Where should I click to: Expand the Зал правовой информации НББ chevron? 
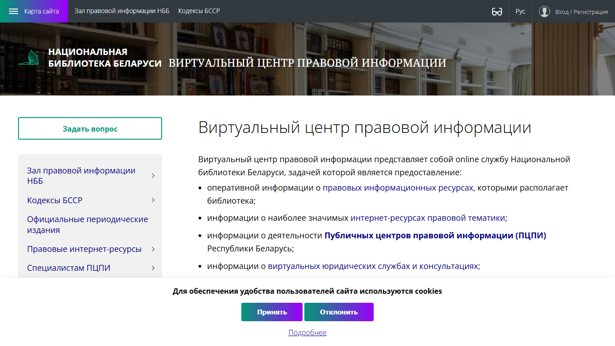153,176
